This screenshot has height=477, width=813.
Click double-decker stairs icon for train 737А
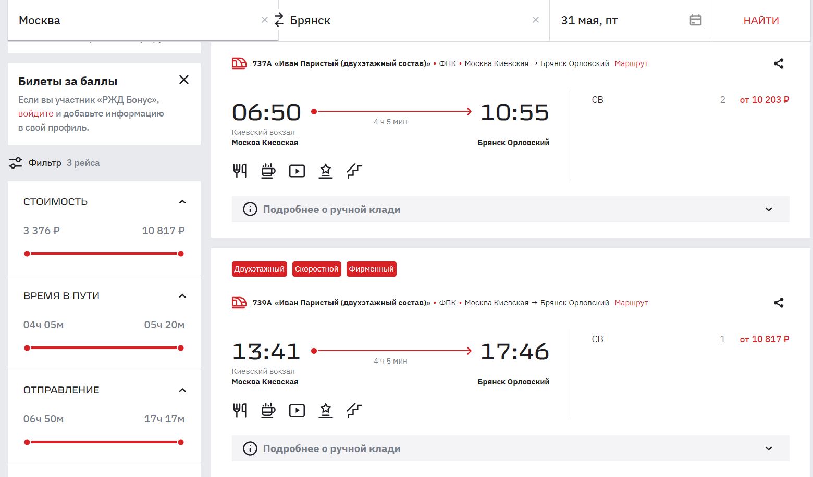click(x=354, y=171)
